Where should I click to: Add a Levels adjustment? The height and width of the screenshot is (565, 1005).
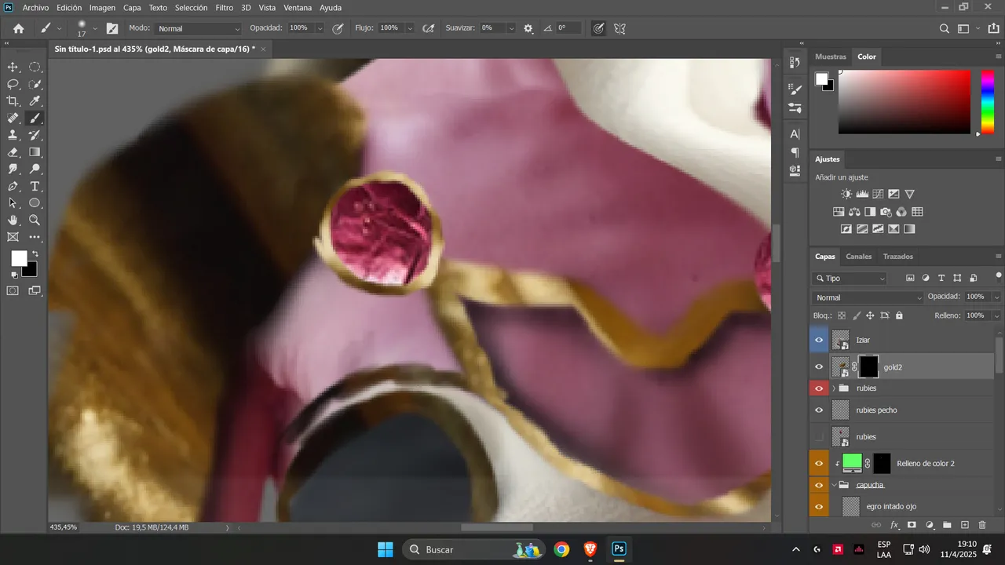point(862,194)
